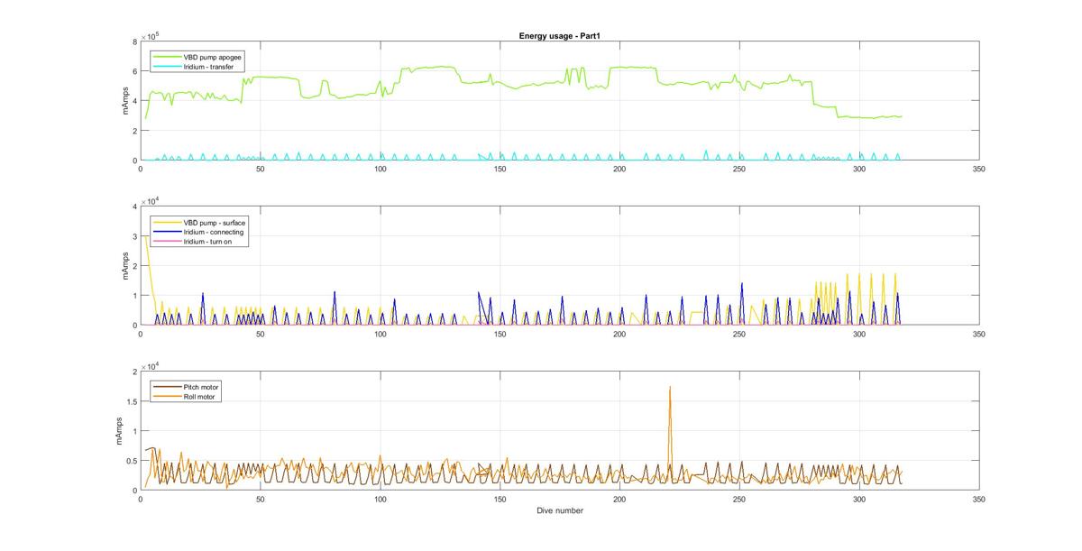Click the ×10^4 exponent above bottom plot

pos(151,365)
